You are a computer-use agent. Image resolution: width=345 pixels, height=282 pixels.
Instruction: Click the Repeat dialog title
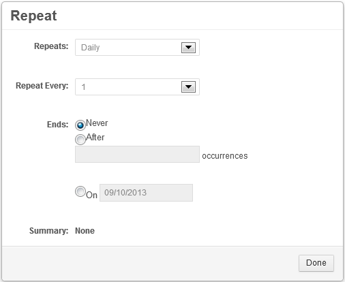tap(33, 16)
